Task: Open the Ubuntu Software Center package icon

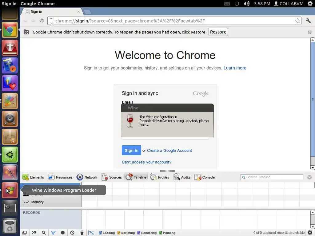Action: (x=10, y=137)
